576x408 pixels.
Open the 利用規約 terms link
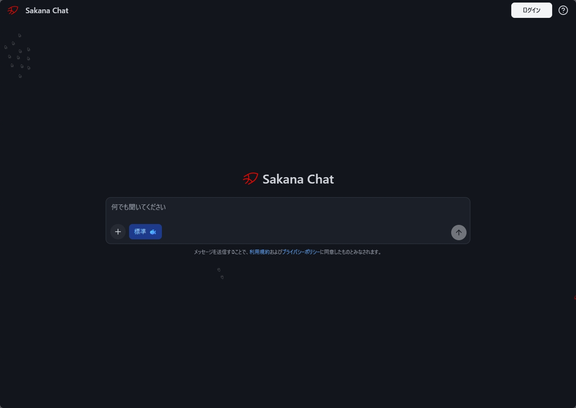[x=259, y=252]
